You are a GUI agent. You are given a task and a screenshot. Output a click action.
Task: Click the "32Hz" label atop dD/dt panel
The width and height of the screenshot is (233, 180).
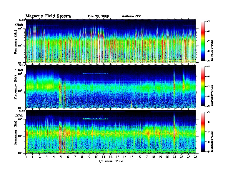22,65
